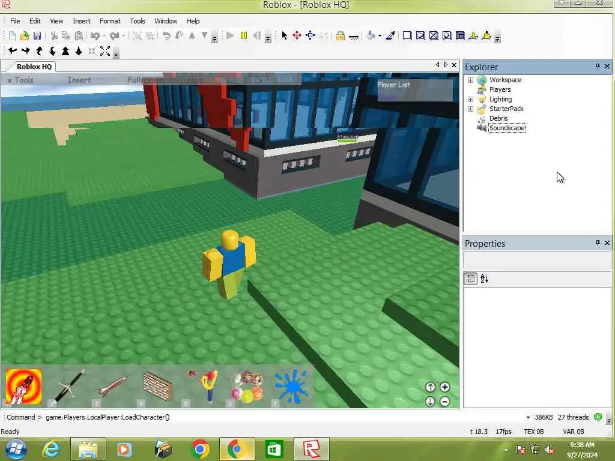The height and width of the screenshot is (461, 615).
Task: Open the Insert menu
Action: [x=82, y=21]
